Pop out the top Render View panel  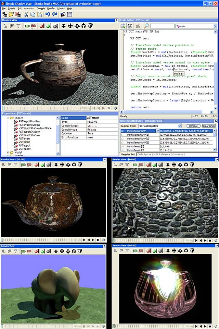pos(116,20)
